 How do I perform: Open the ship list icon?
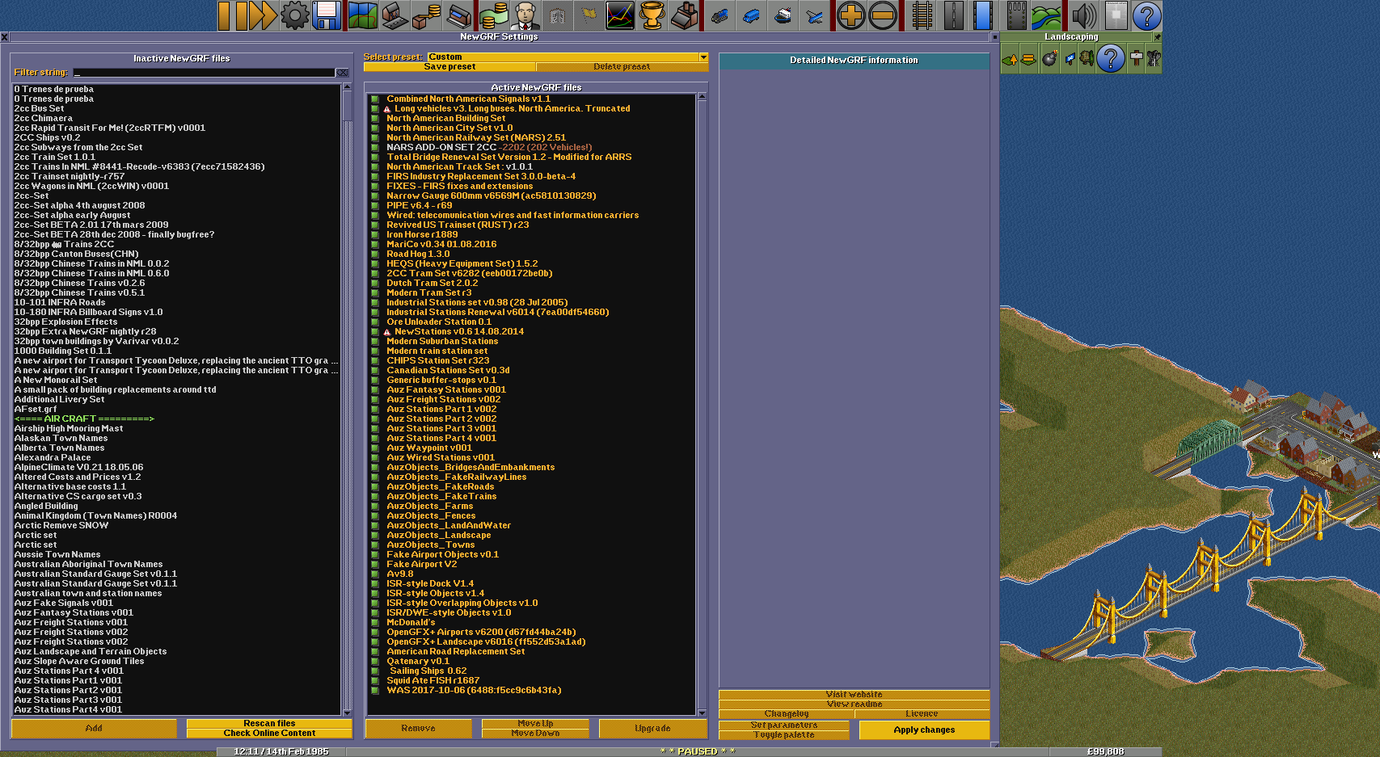coord(783,15)
